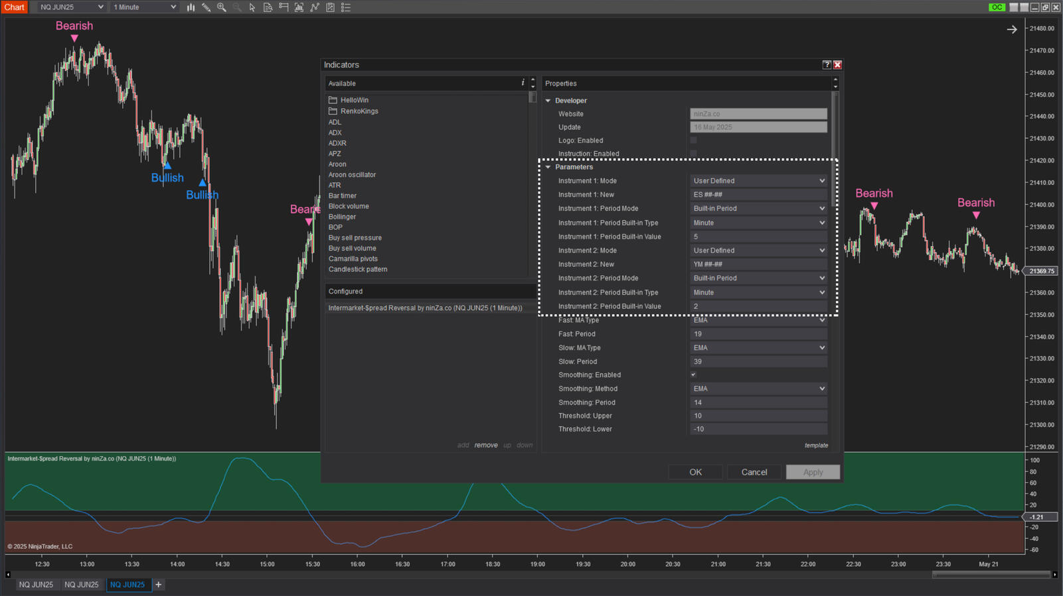The width and height of the screenshot is (1063, 596).
Task: Click the Indicators dialog help question icon
Action: click(x=827, y=64)
